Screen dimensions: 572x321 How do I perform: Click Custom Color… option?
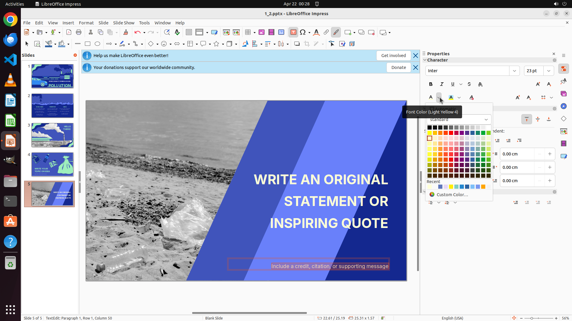(x=452, y=195)
